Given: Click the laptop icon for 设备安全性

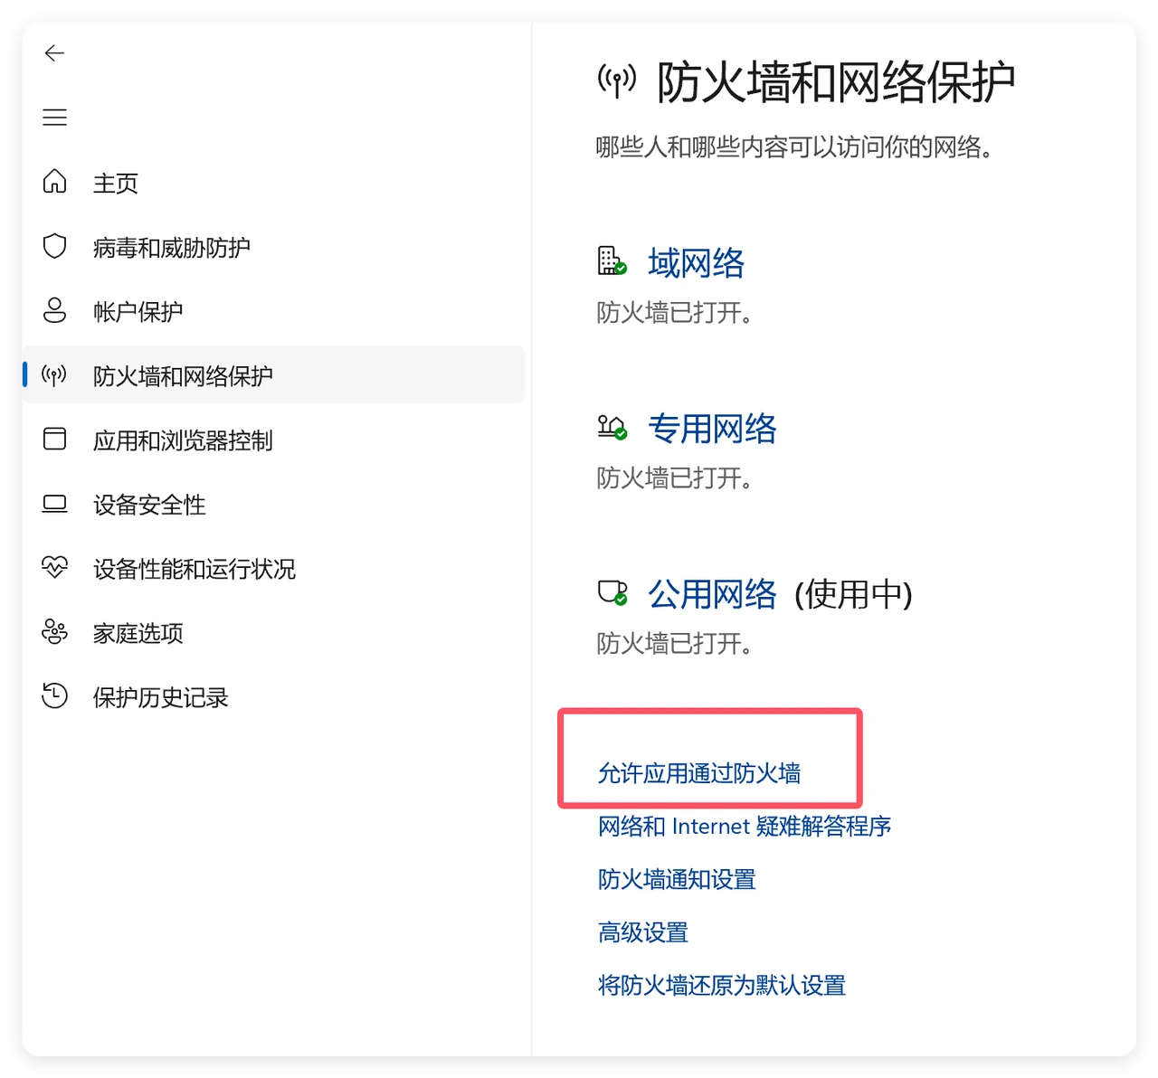Looking at the screenshot, I should coord(54,504).
